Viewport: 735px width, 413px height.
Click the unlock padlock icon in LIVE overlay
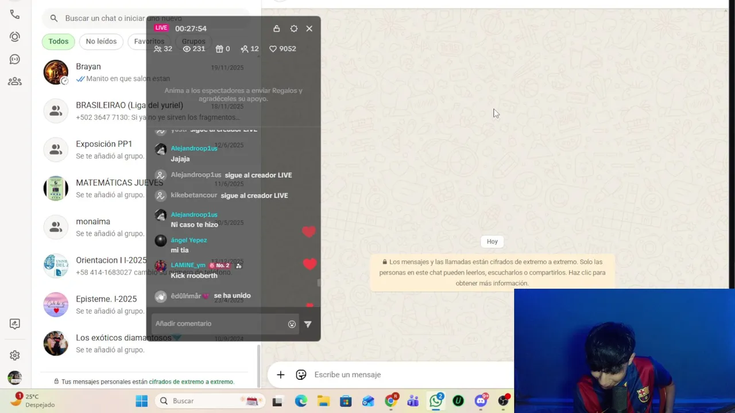277,29
